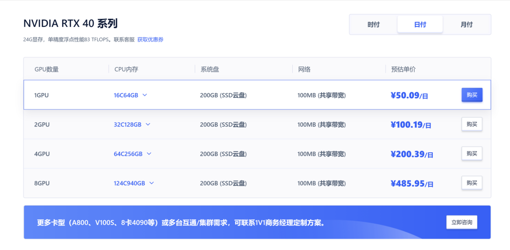Select the 1GPU row label
510x250 pixels.
coord(41,95)
